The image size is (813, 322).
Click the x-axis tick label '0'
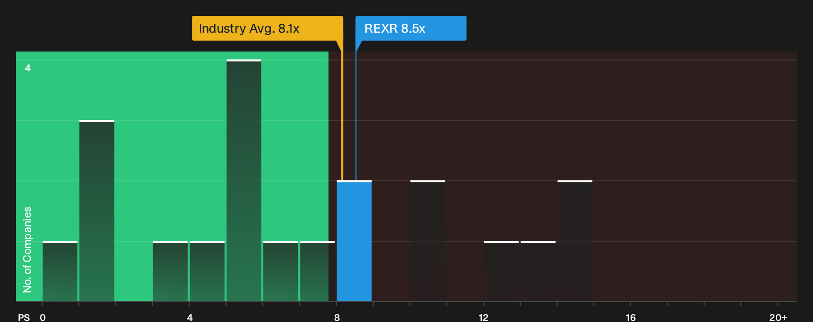click(43, 318)
